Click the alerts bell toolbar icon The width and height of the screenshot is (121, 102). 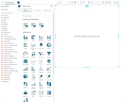[x=84, y=2]
